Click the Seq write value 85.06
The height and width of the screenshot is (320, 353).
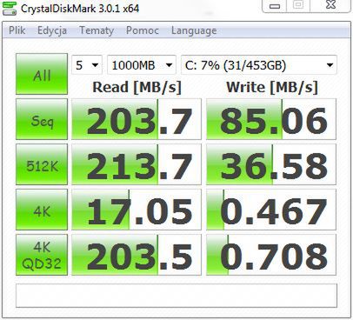(271, 119)
